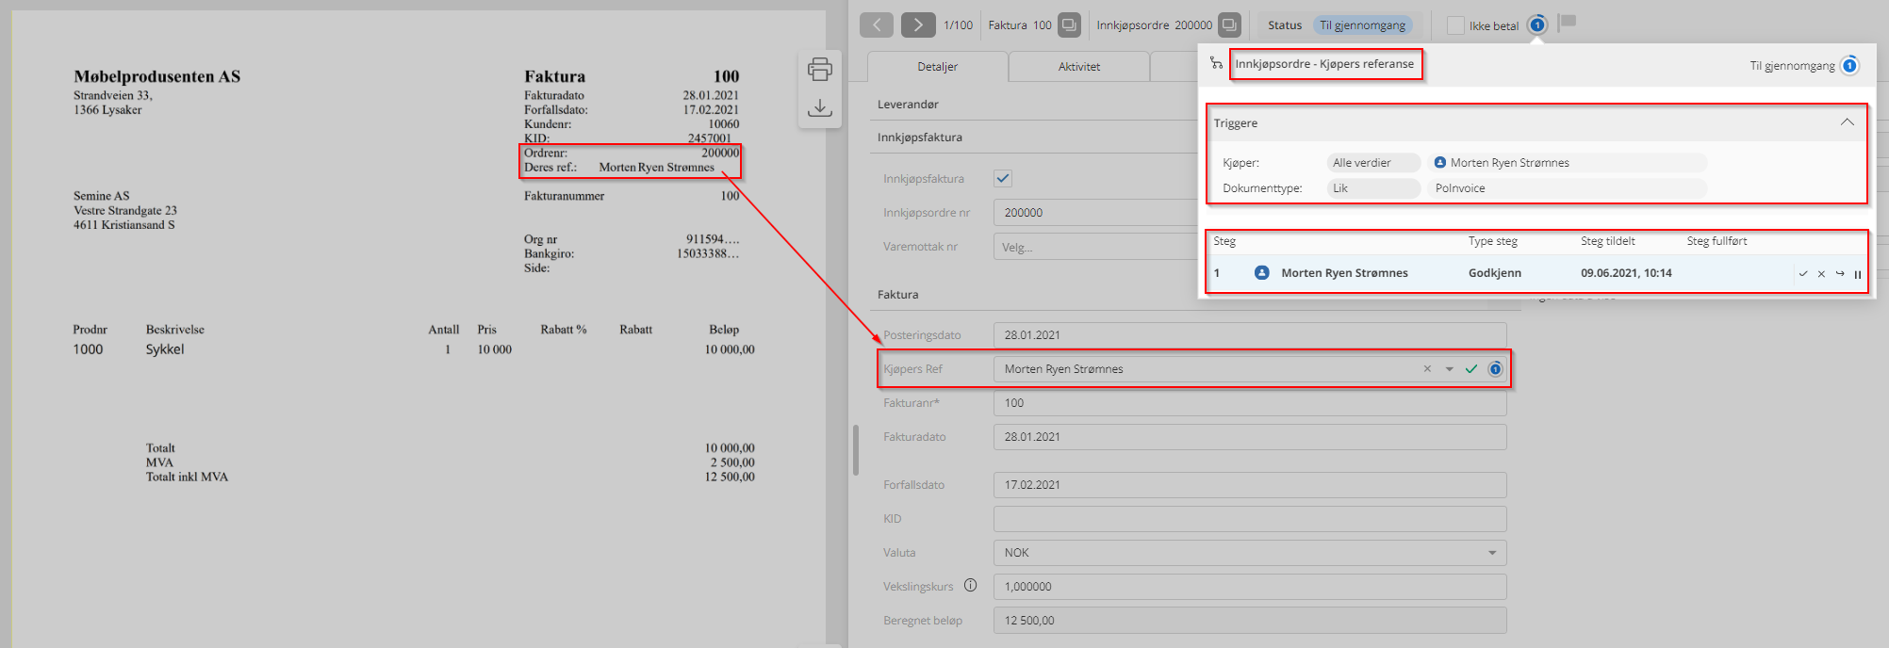The width and height of the screenshot is (1889, 648).
Task: Click the Vekslingskurs info icon
Action: (970, 586)
